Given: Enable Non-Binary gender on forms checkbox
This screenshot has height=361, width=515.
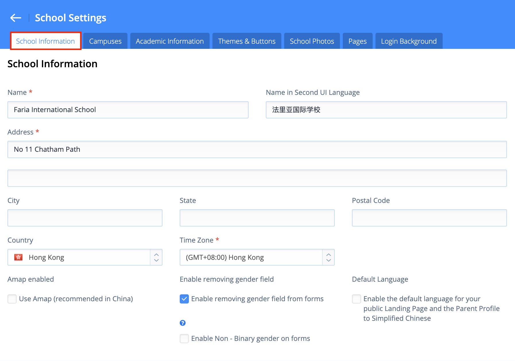Looking at the screenshot, I should click(x=184, y=339).
